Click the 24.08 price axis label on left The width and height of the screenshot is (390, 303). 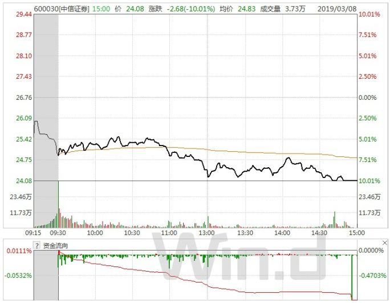24,181
